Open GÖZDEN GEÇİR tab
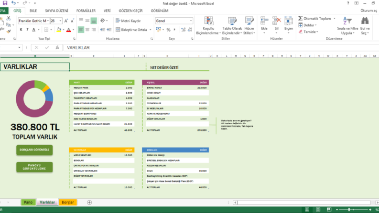This screenshot has height=213, width=379. point(130,11)
